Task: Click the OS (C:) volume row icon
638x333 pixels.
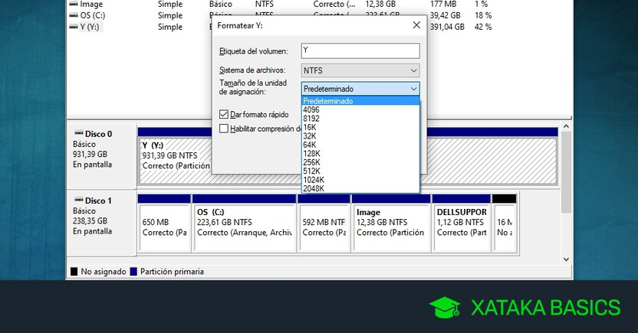Action: [73, 15]
